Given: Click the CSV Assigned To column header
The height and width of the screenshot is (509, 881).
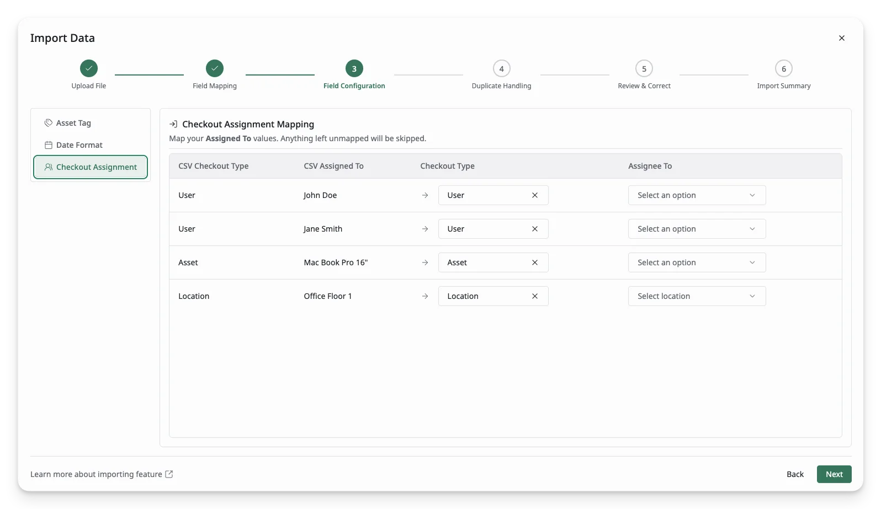Looking at the screenshot, I should (x=333, y=166).
